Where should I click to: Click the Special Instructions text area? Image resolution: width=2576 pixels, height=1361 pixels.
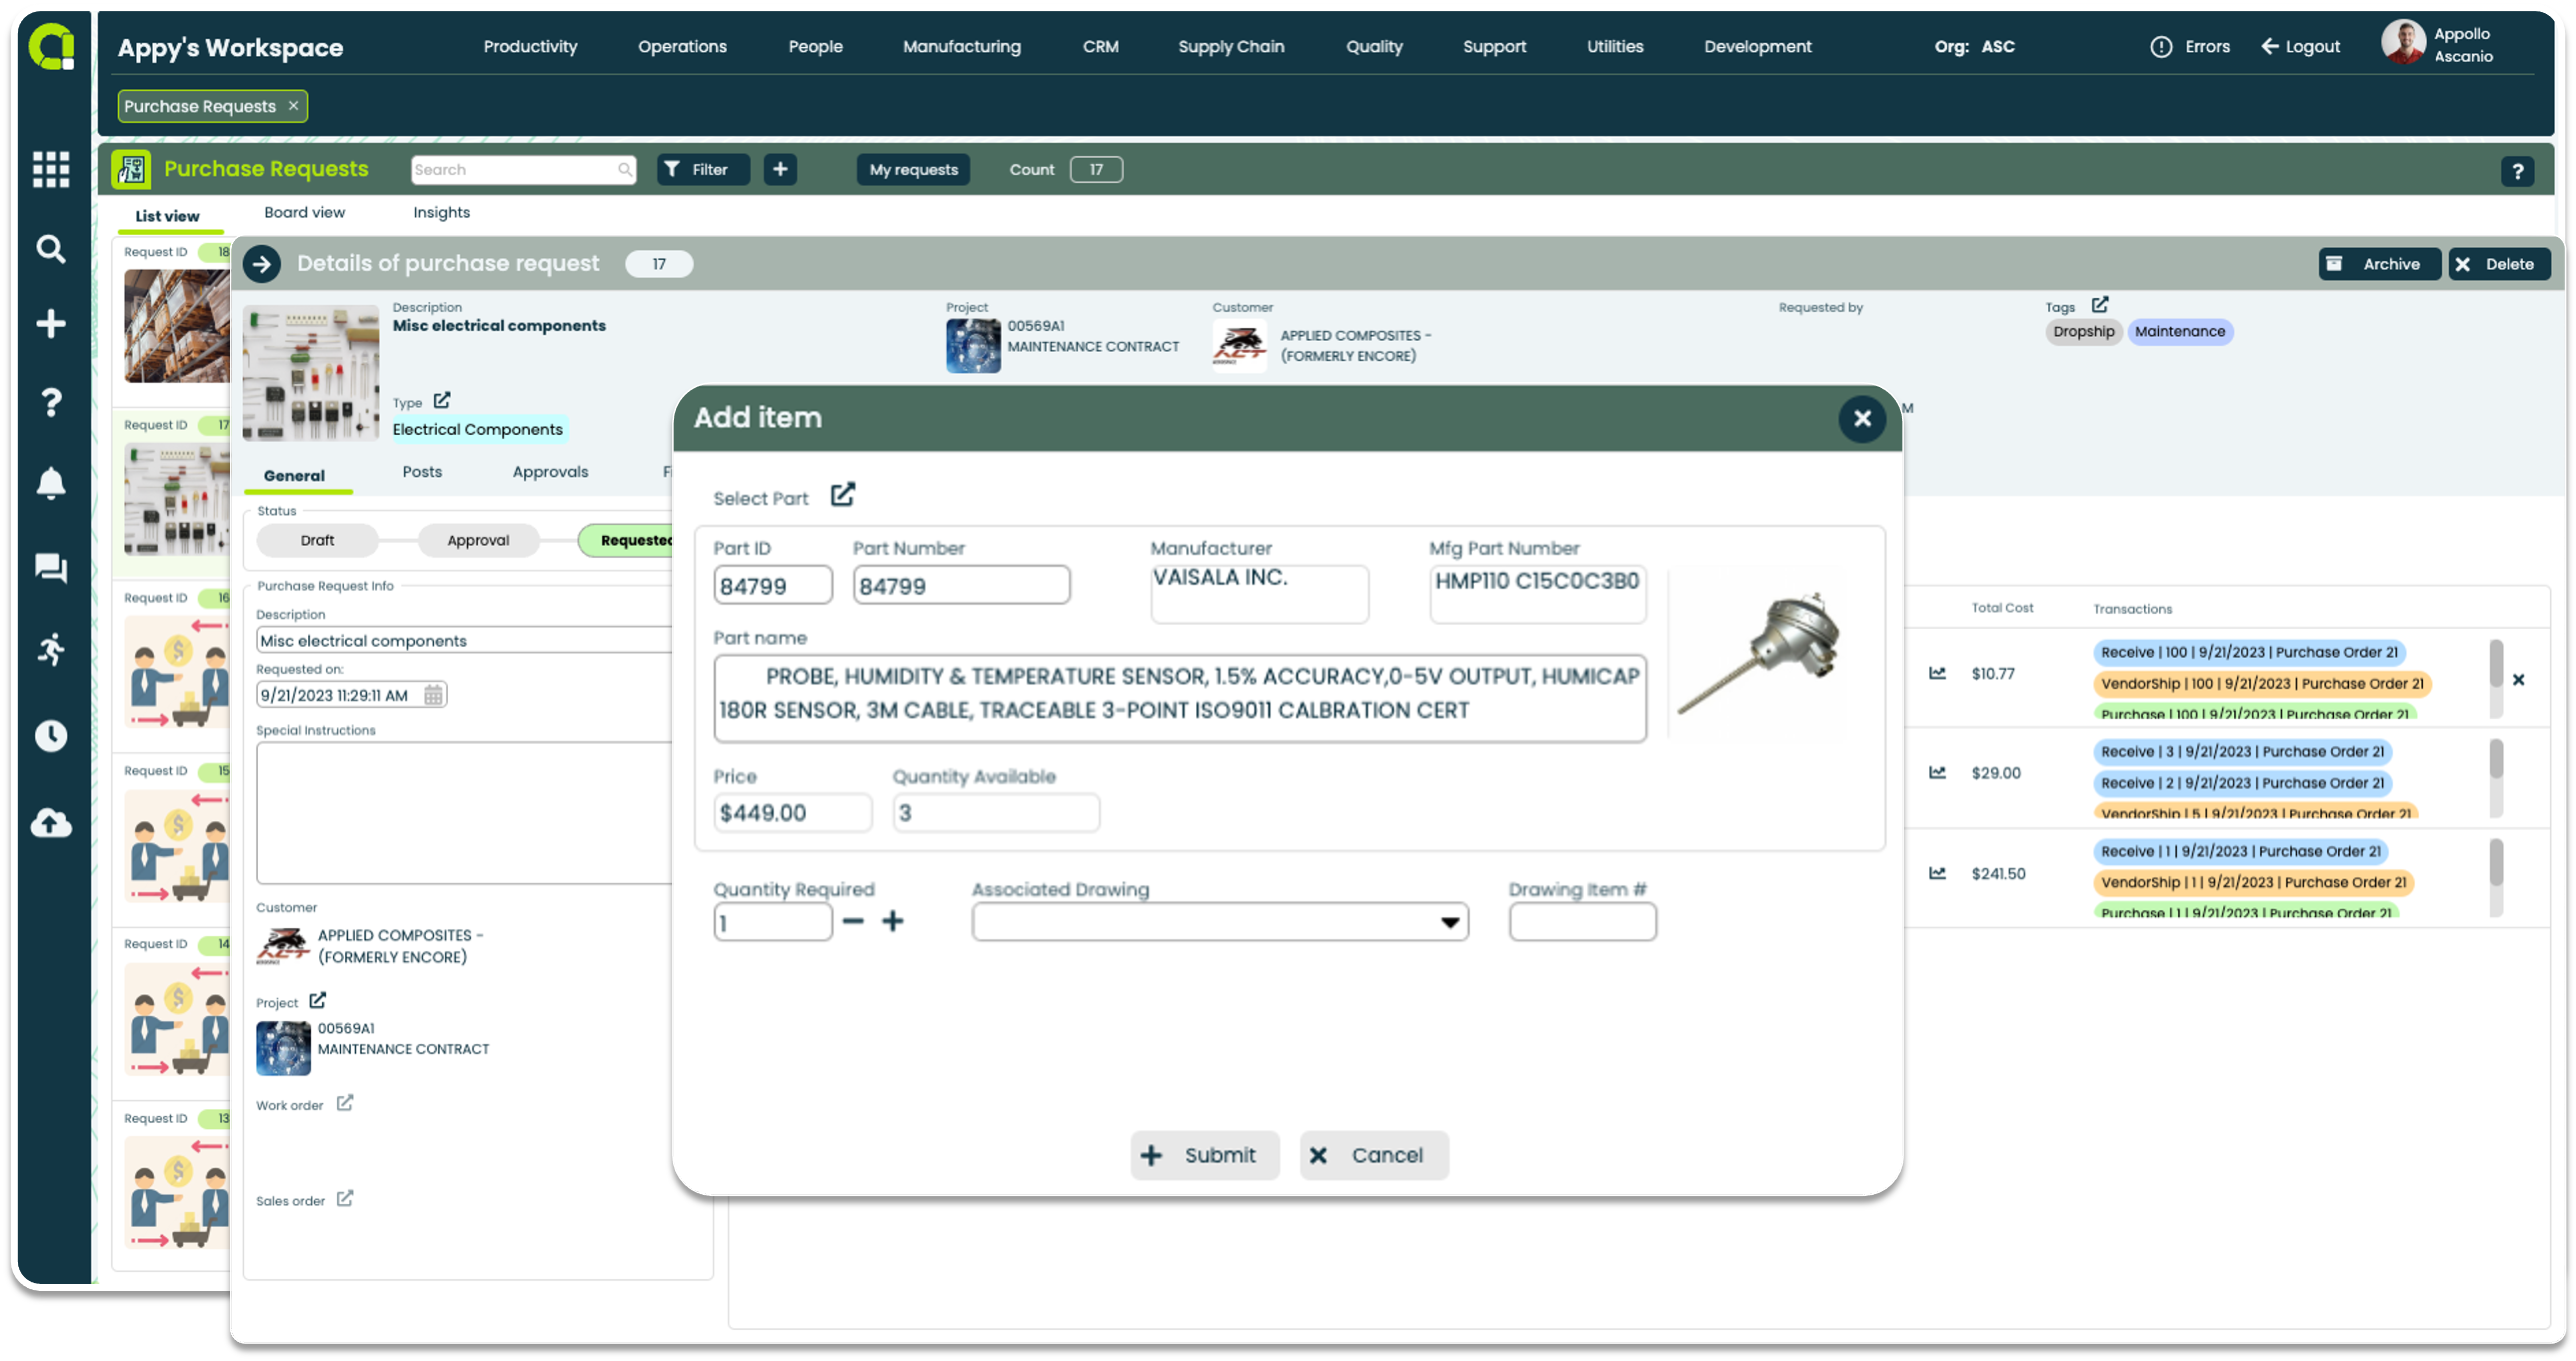coord(465,812)
